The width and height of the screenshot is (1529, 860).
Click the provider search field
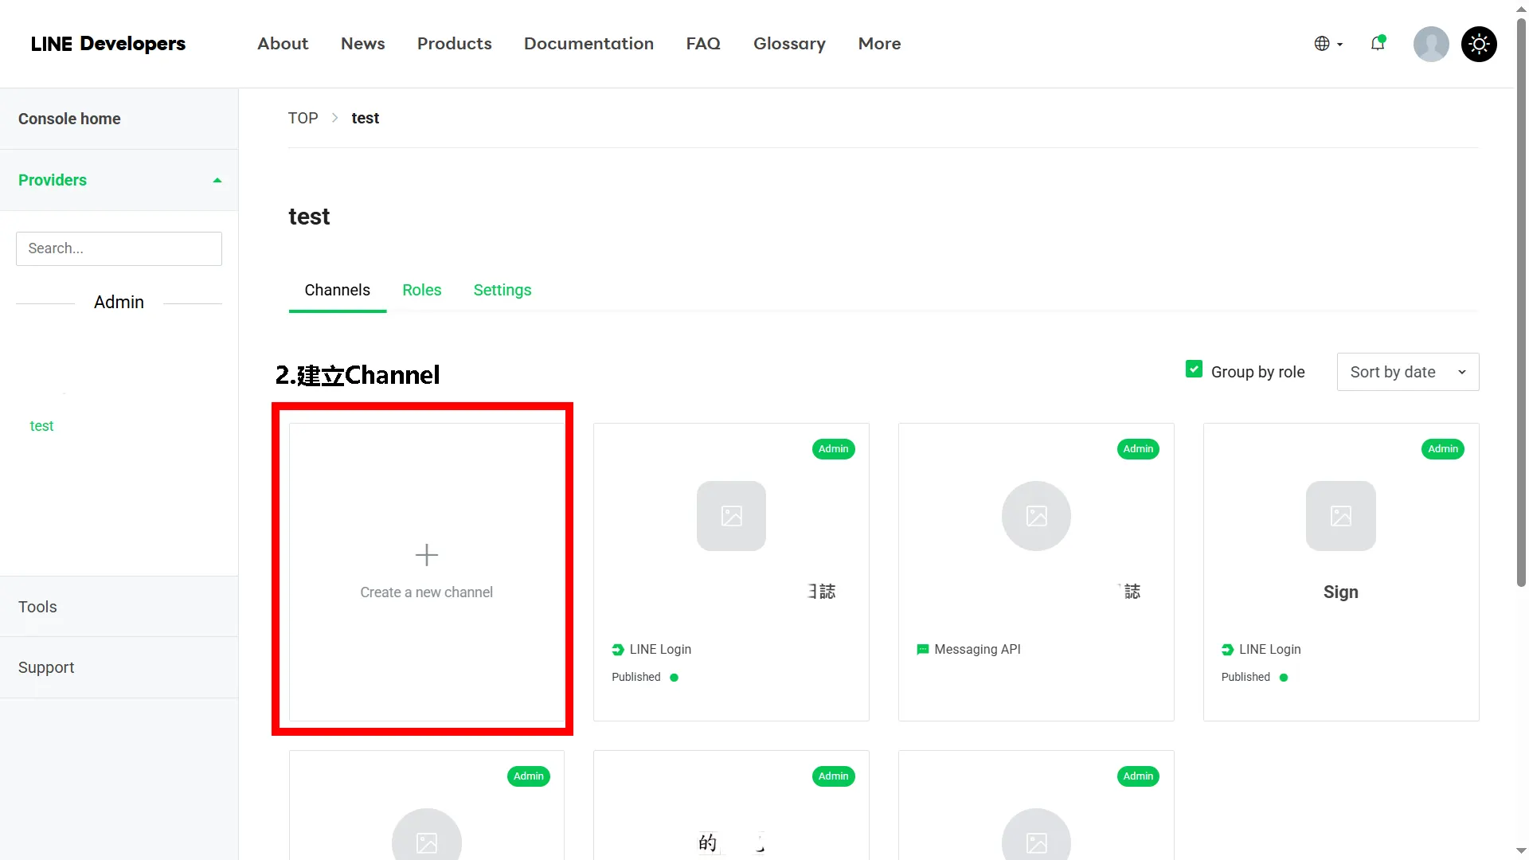pyautogui.click(x=118, y=248)
